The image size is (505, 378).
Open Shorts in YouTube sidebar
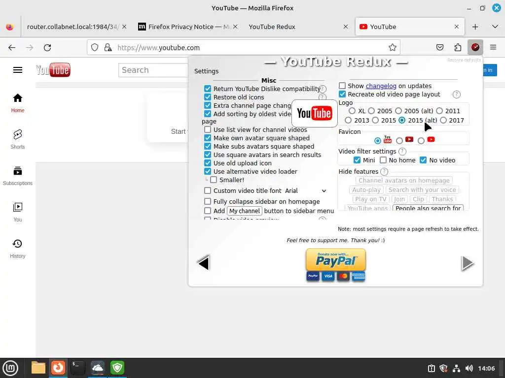click(x=18, y=139)
